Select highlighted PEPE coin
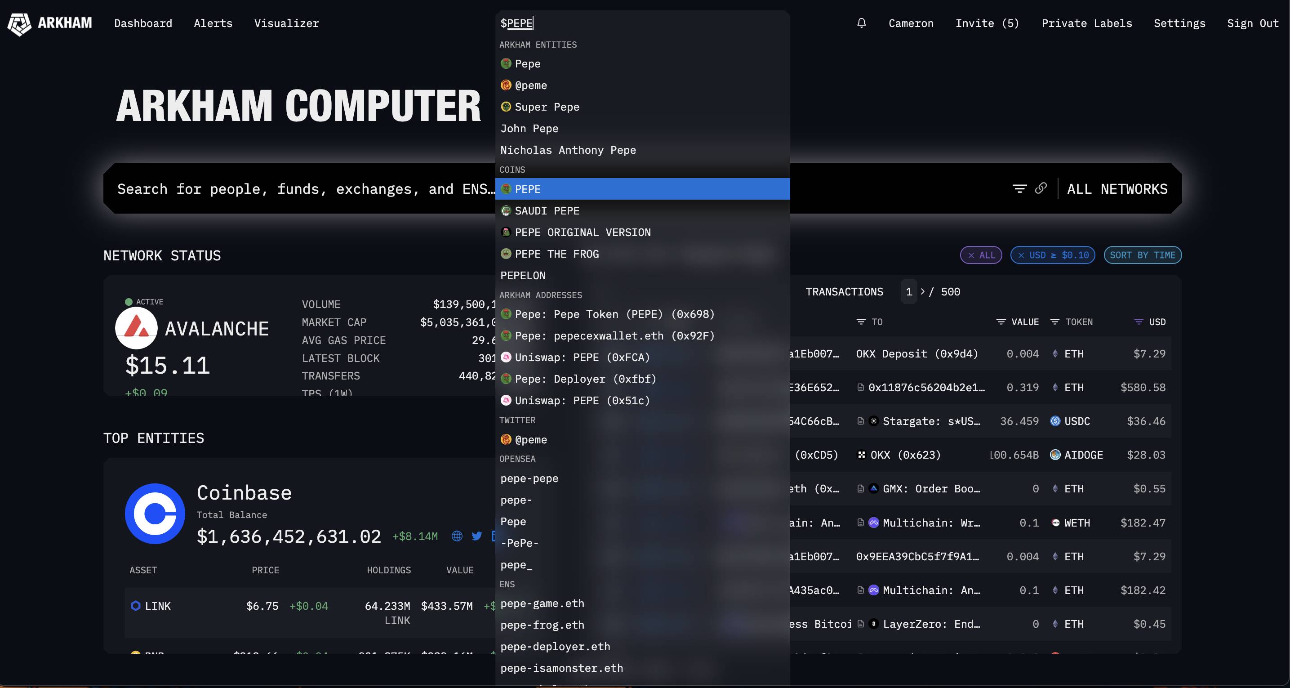The image size is (1290, 688). (642, 189)
